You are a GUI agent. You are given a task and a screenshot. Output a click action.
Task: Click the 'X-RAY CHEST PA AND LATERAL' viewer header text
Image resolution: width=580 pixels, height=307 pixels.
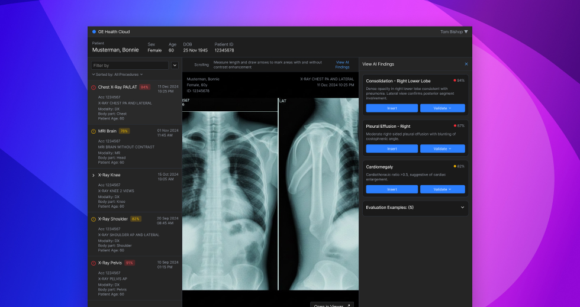click(x=327, y=79)
